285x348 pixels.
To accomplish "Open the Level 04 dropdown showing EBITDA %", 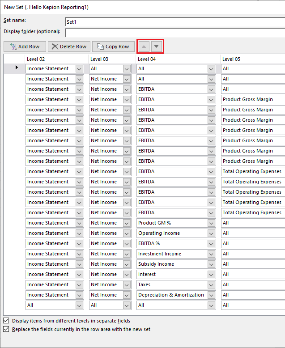I will (x=211, y=243).
